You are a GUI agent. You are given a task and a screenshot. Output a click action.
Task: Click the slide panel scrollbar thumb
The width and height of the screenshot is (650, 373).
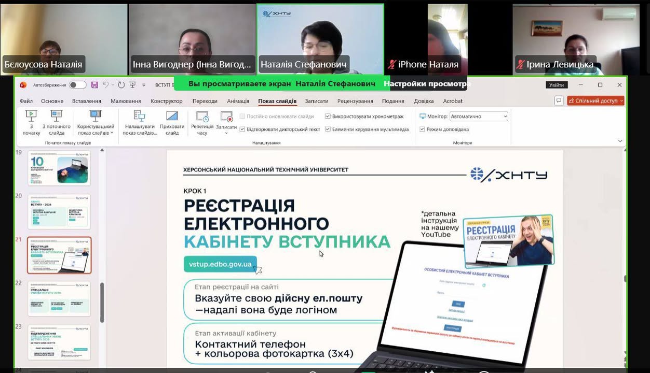coord(102,303)
